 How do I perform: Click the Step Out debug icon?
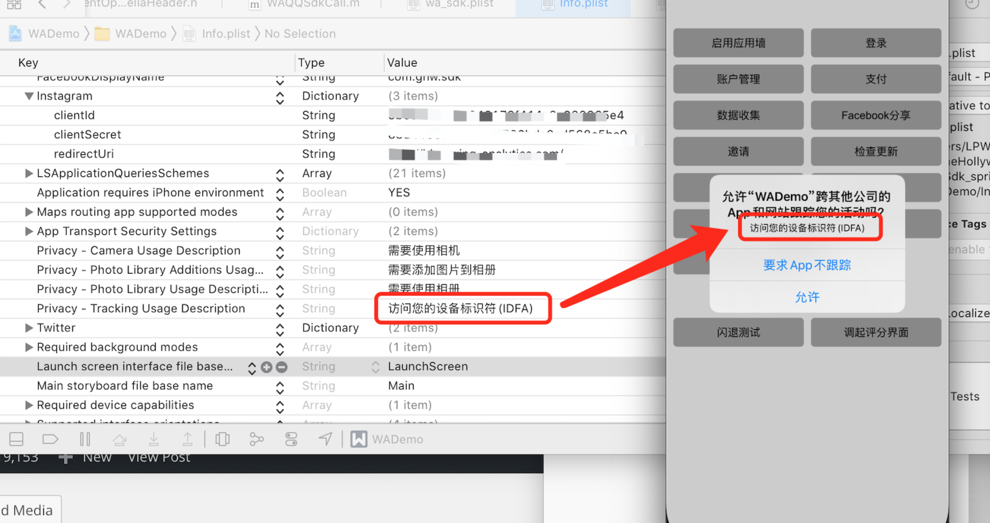click(187, 439)
